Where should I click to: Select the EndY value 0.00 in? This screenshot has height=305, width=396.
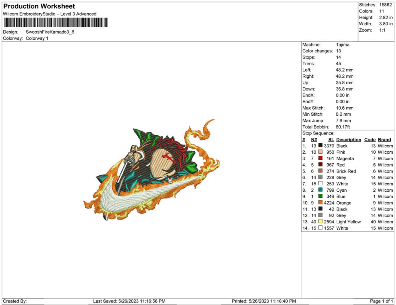tap(343, 101)
